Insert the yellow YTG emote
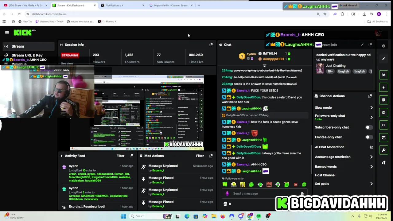Image resolution: width=393 pixels, height=221 pixels. pos(243,184)
